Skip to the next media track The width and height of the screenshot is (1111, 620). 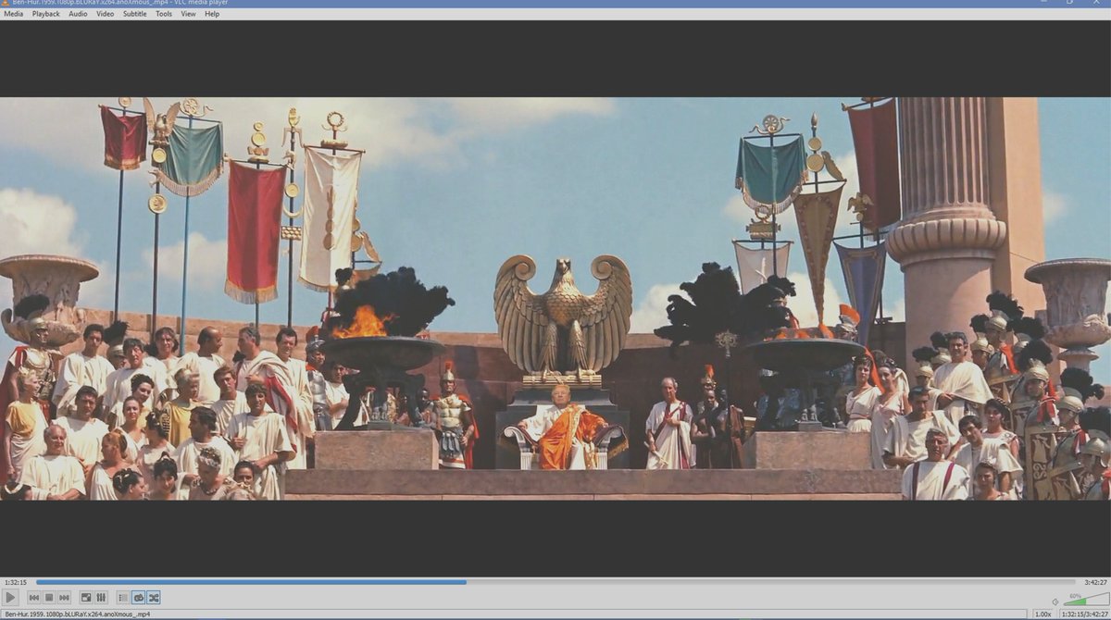[x=64, y=598]
